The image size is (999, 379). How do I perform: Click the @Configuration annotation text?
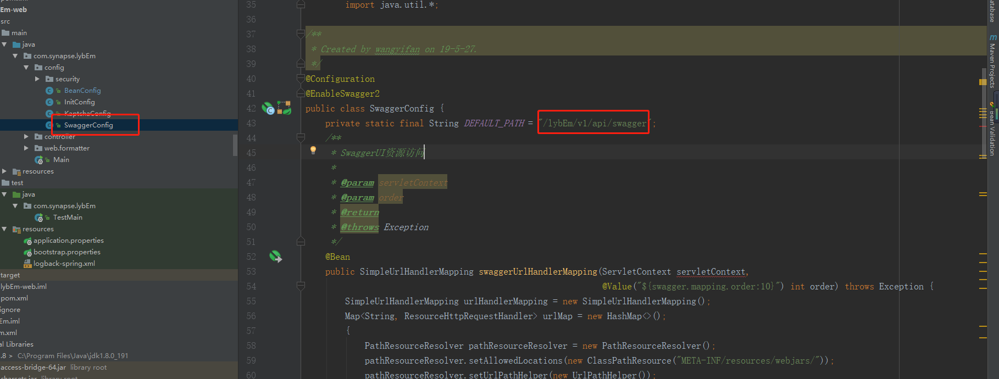click(x=340, y=79)
